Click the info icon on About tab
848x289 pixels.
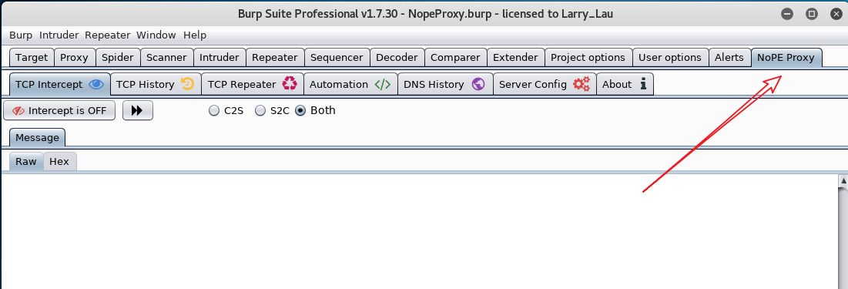tap(643, 85)
